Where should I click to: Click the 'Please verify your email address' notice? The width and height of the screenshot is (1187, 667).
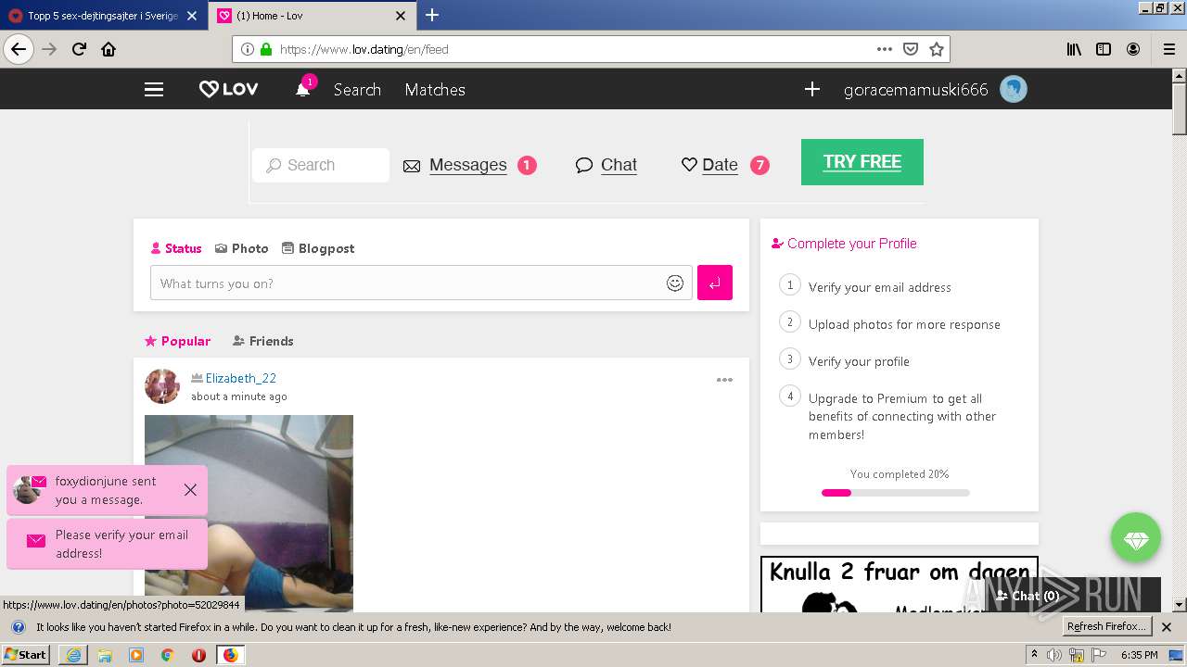(107, 544)
